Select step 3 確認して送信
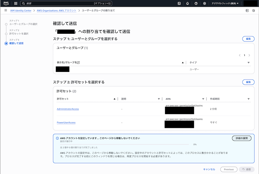 click(x=17, y=43)
